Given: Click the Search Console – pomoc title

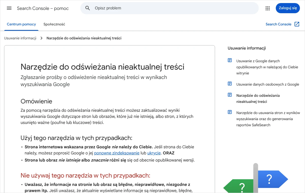Looking at the screenshot, I should coord(43,8).
